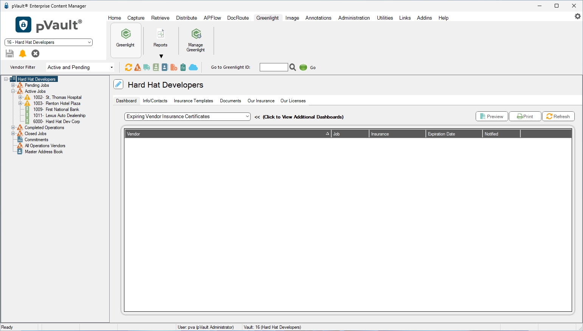Viewport: 583px width, 331px height.
Task: Switch to the Insurance Templates tab
Action: click(x=194, y=101)
